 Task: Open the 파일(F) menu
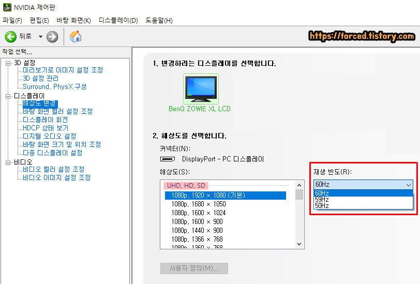point(12,20)
